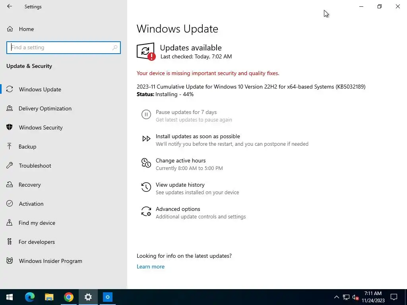Follow the Learn more link
This screenshot has height=305, width=407.
(151, 266)
